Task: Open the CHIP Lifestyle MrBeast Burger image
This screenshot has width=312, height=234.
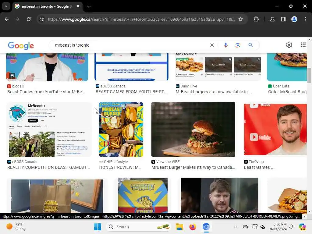Action: pyautogui.click(x=121, y=129)
